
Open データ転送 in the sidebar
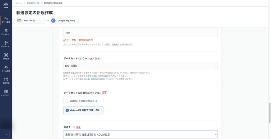pyautogui.click(x=6, y=20)
